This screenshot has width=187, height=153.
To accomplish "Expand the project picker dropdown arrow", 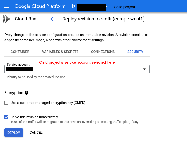I will pos(107,6).
